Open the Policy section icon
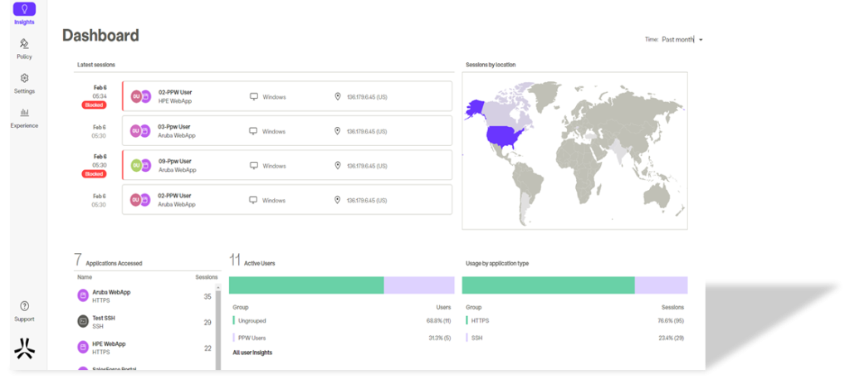This screenshot has height=380, width=850. (24, 44)
